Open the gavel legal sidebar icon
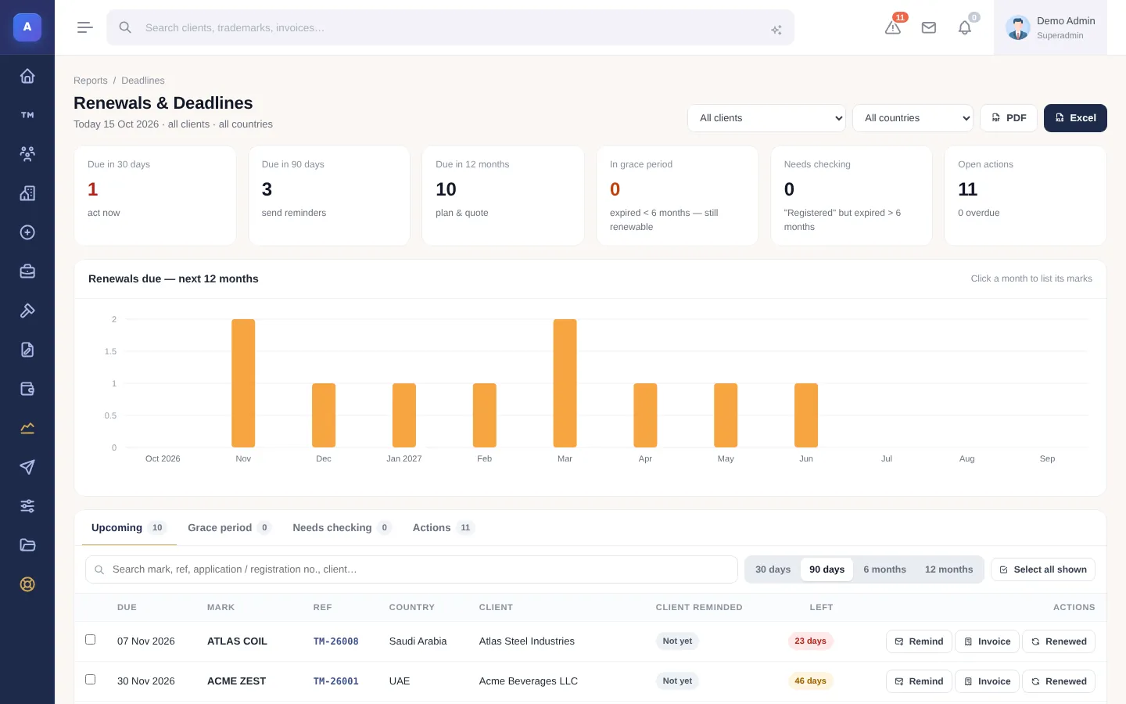 [x=27, y=311]
